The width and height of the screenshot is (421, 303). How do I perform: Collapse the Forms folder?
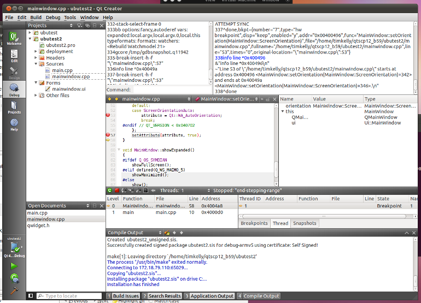click(36, 82)
